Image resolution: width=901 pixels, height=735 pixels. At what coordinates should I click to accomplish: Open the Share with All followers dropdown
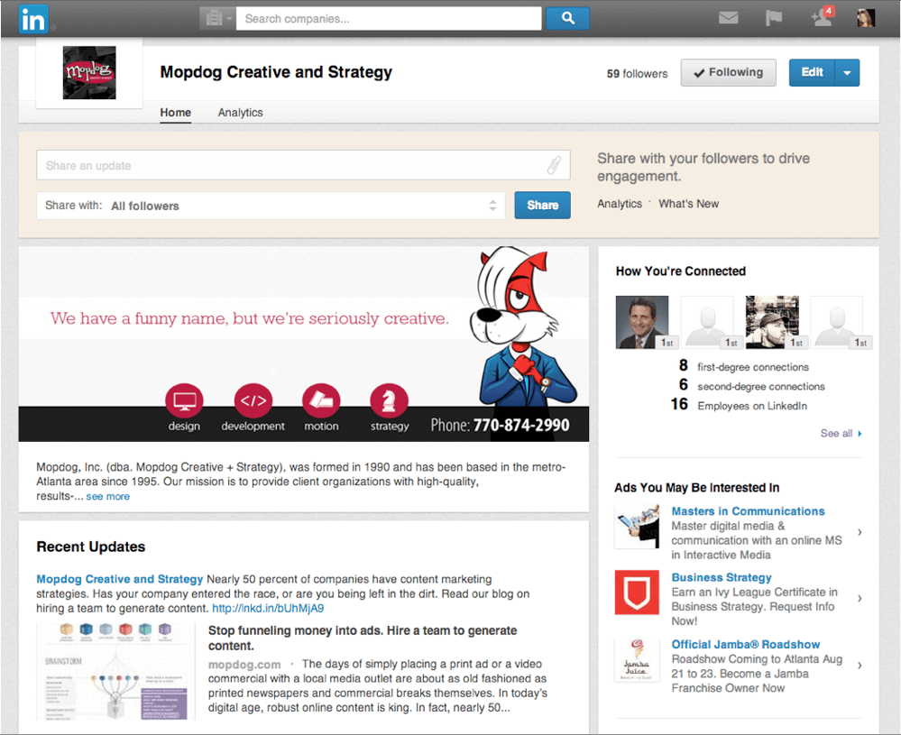[271, 206]
